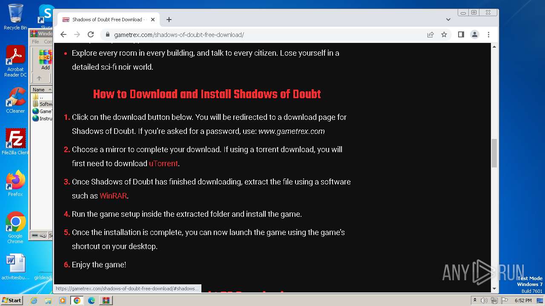
Task: Go forward in Chrome
Action: 77,34
